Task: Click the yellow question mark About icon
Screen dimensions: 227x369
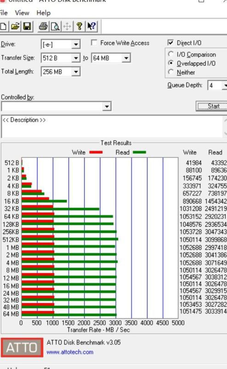Action: click(79, 26)
